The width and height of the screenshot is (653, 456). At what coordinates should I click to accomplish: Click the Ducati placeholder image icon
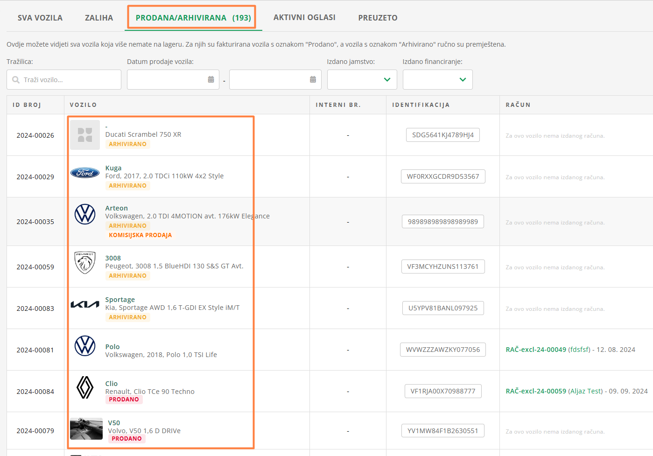85,135
